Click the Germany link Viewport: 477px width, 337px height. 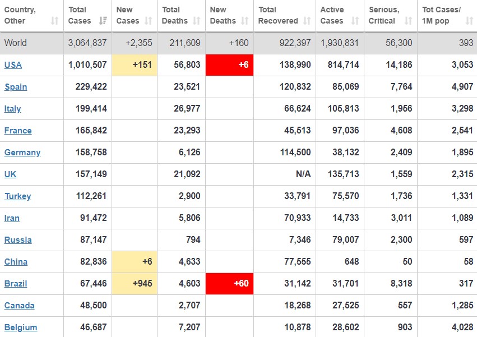click(22, 153)
